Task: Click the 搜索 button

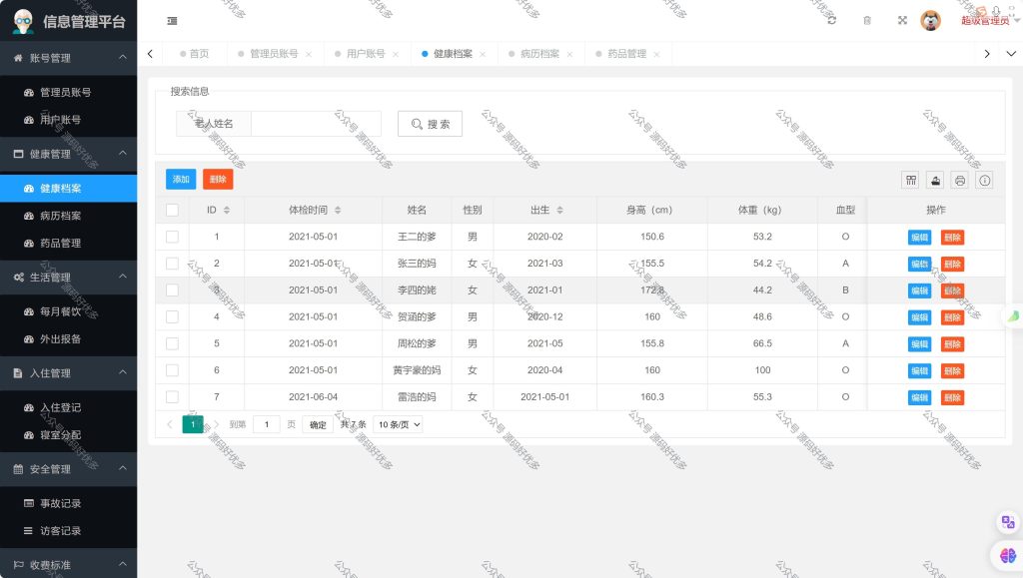Action: [x=430, y=124]
